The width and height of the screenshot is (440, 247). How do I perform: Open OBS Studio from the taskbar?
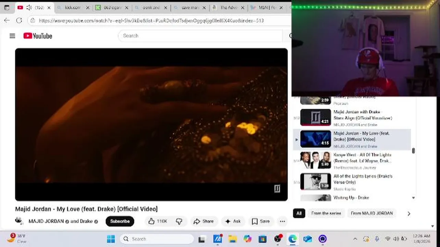tap(278, 239)
